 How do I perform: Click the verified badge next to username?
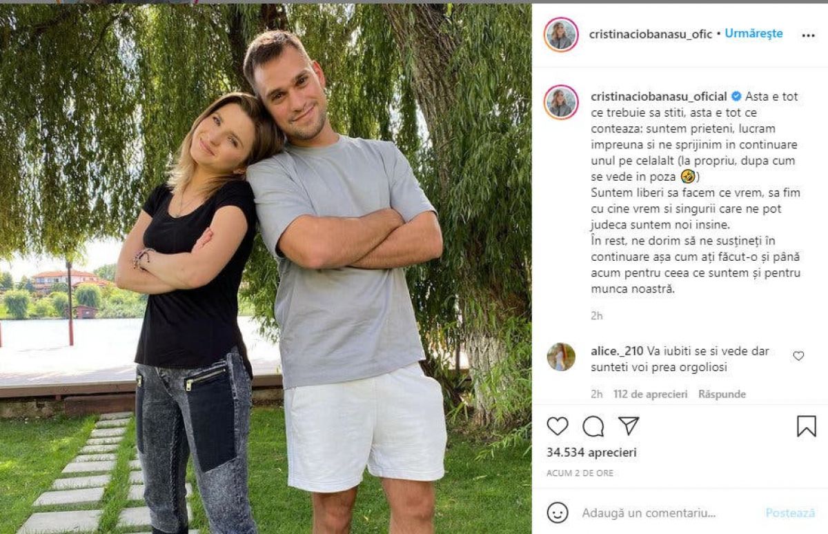point(736,97)
